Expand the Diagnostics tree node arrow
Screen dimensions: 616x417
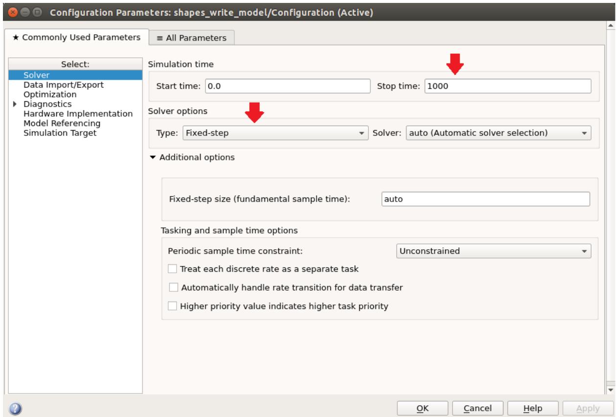pos(14,104)
